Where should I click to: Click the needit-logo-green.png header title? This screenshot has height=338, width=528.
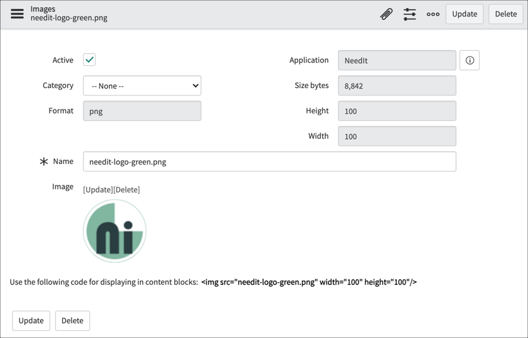pos(69,18)
